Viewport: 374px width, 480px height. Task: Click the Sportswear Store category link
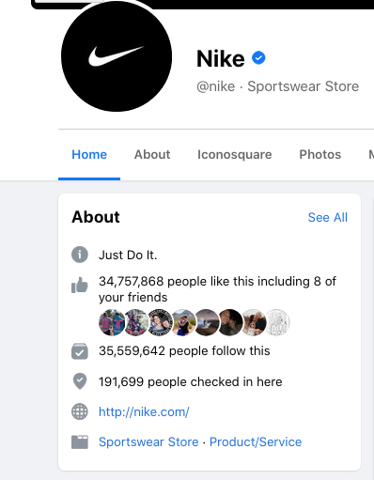coord(148,441)
